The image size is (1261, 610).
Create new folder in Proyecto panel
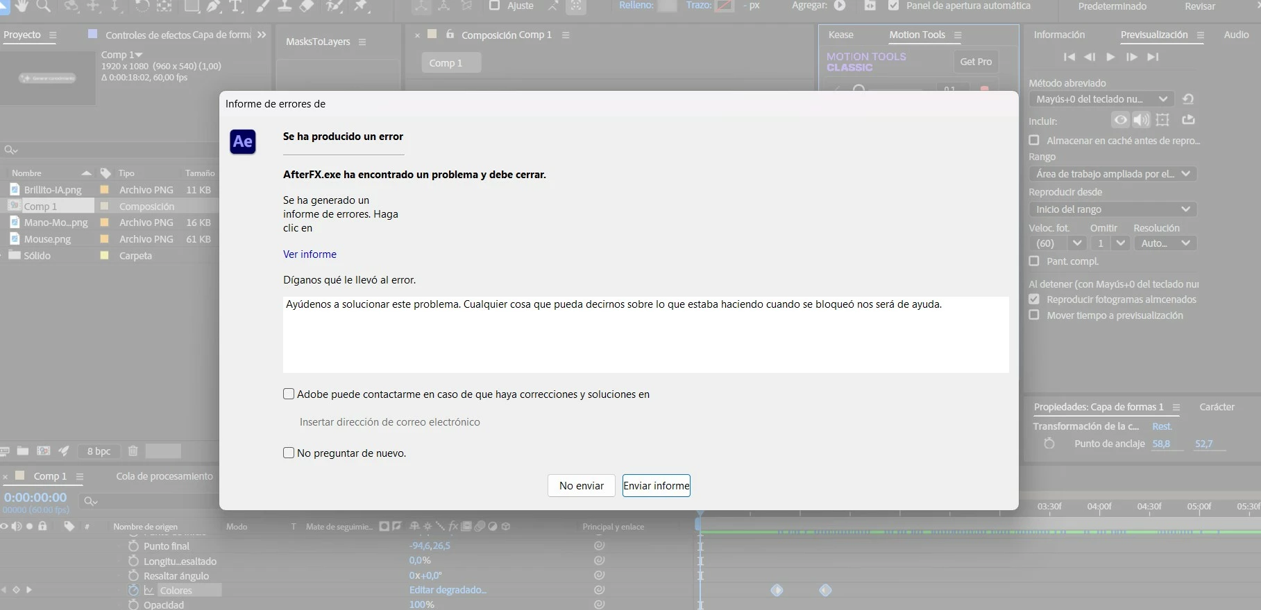[x=23, y=451]
